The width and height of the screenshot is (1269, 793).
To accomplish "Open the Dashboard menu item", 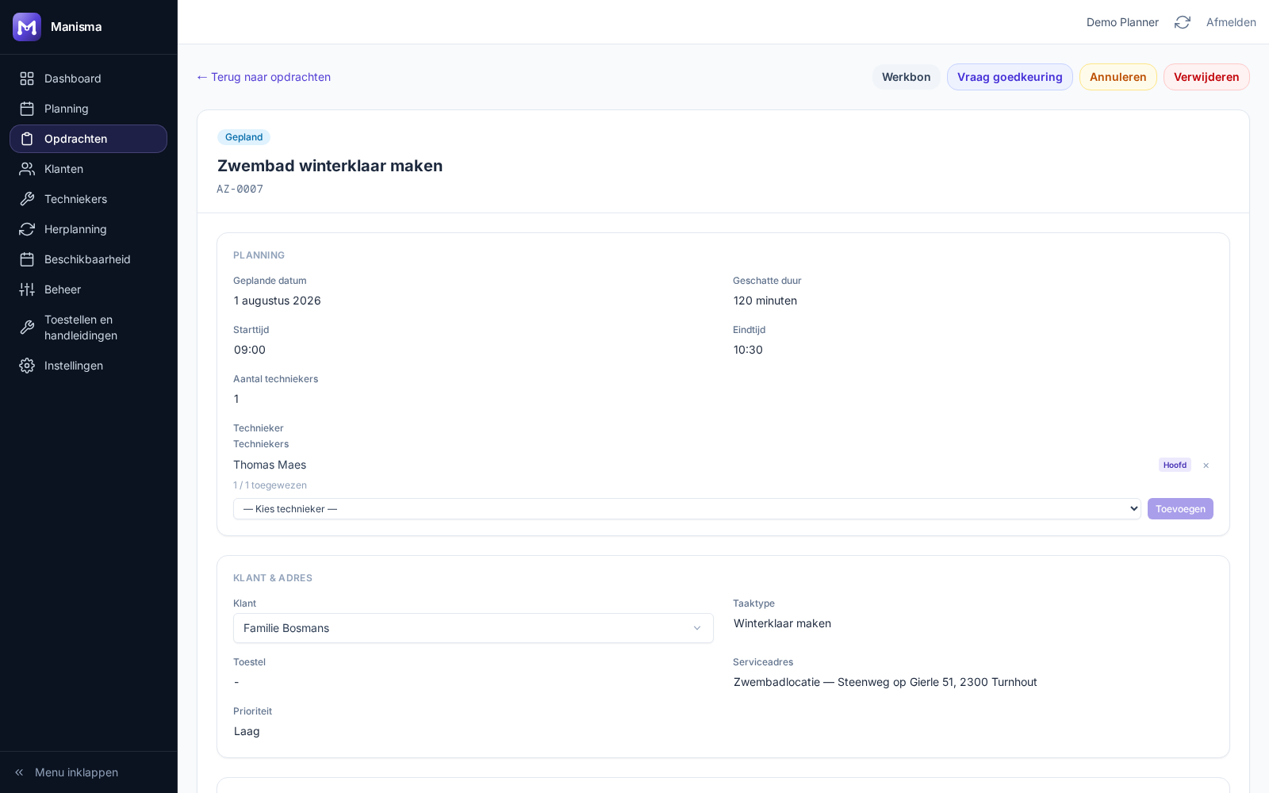I will pos(88,79).
